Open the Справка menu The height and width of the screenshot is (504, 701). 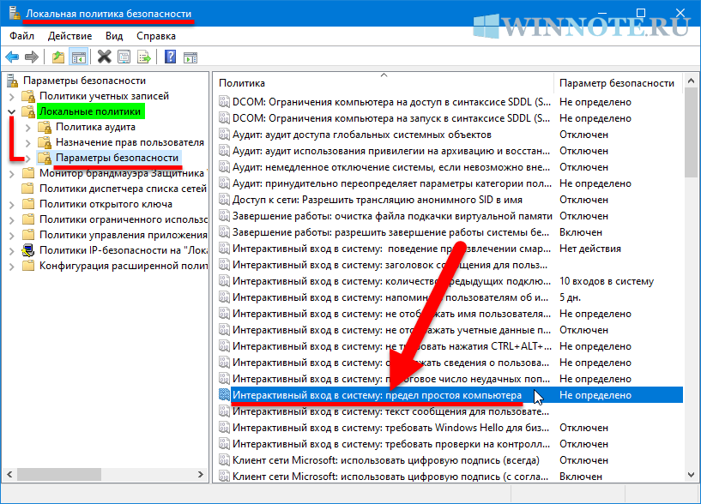coord(155,36)
